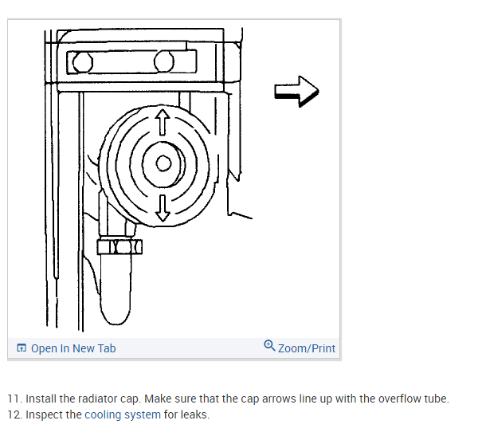Click step 11 Install the radiator cap text
This screenshot has width=478, height=444.
[229, 399]
